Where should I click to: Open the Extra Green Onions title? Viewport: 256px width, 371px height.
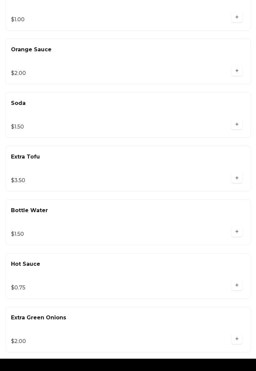(39, 318)
